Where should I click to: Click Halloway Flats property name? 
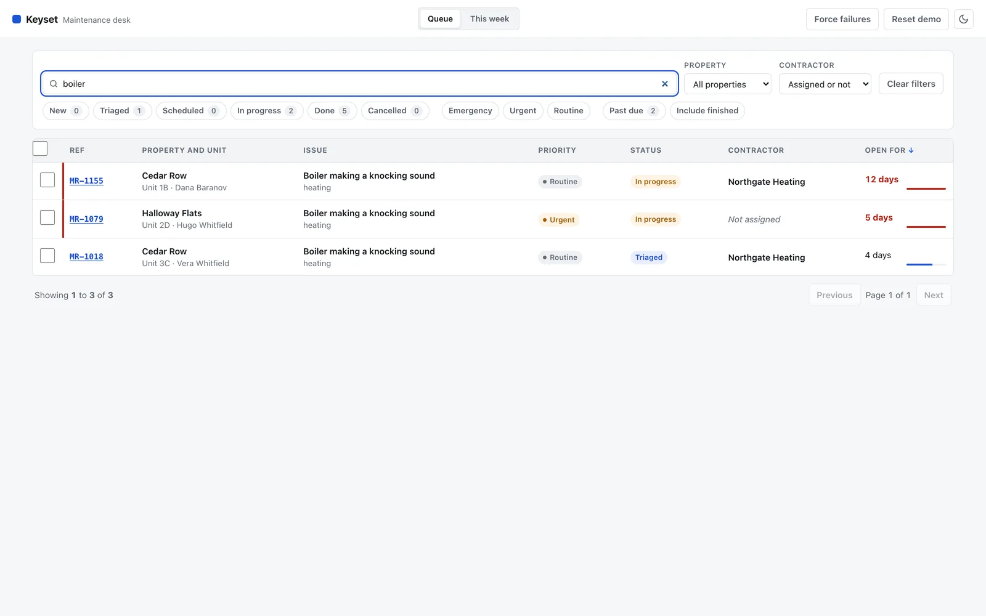(x=172, y=213)
